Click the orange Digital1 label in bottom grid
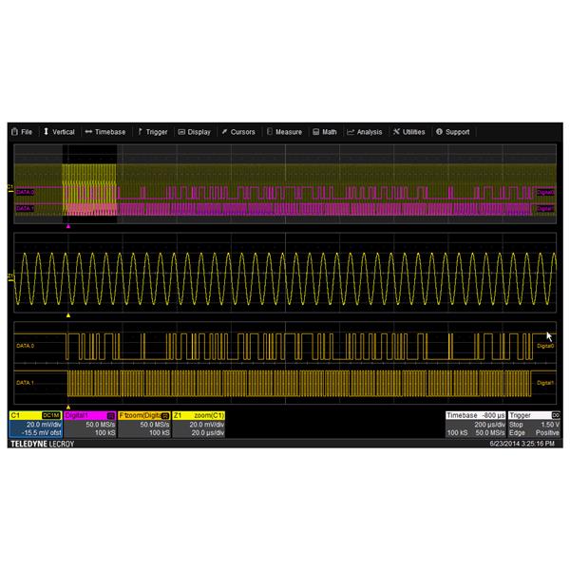 (x=545, y=383)
